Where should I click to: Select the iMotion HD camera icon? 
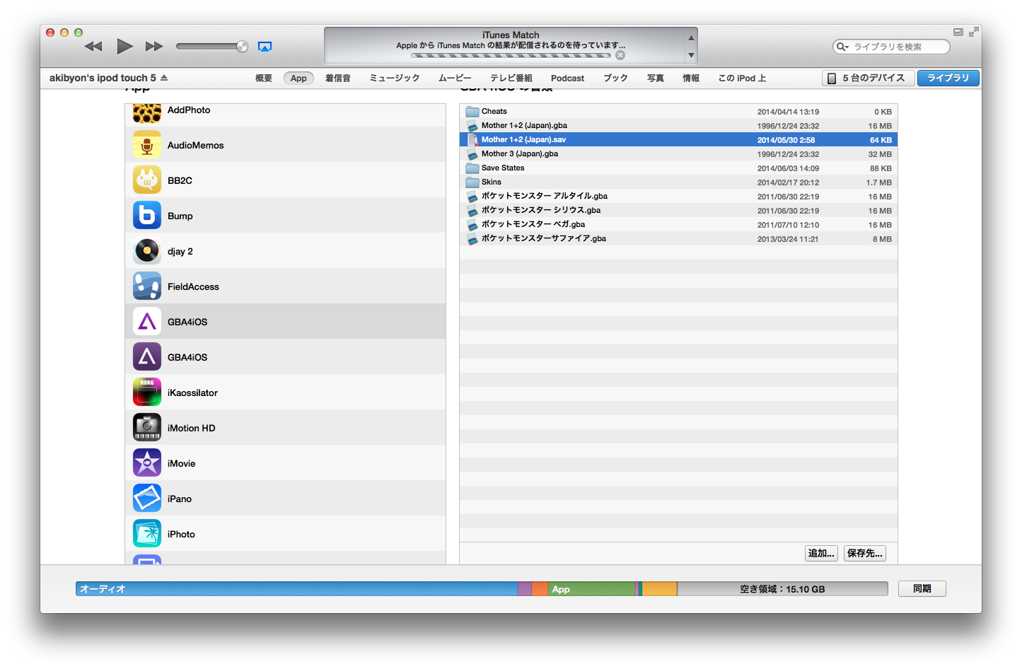(x=147, y=428)
